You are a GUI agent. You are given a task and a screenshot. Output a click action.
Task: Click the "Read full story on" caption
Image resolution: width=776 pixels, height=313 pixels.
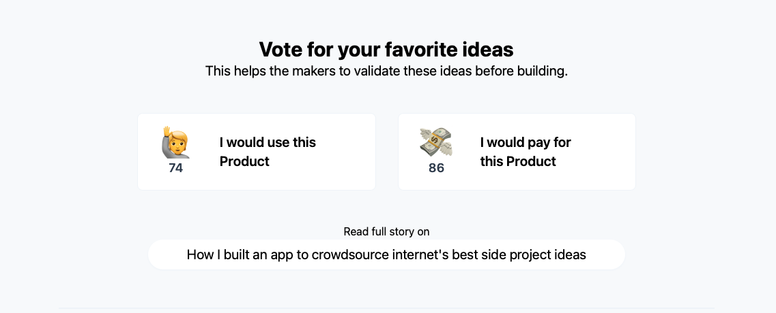tap(386, 231)
